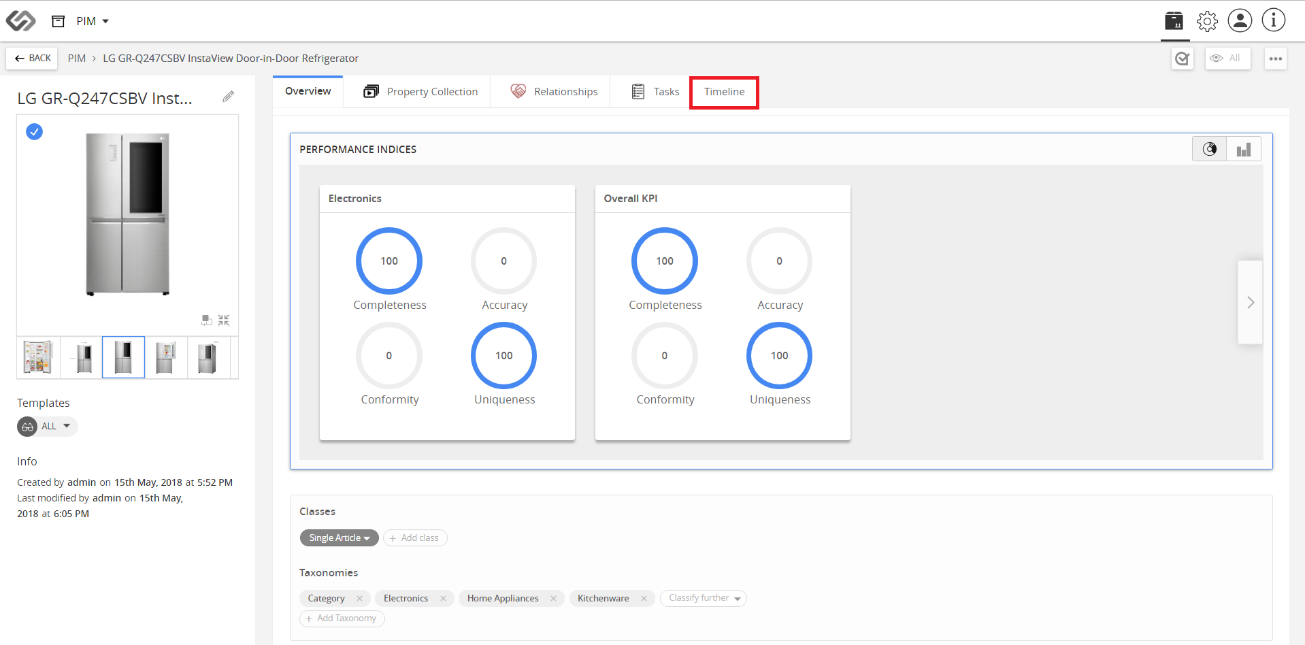Switch to the Property Collection tab
1305x645 pixels.
tap(420, 92)
